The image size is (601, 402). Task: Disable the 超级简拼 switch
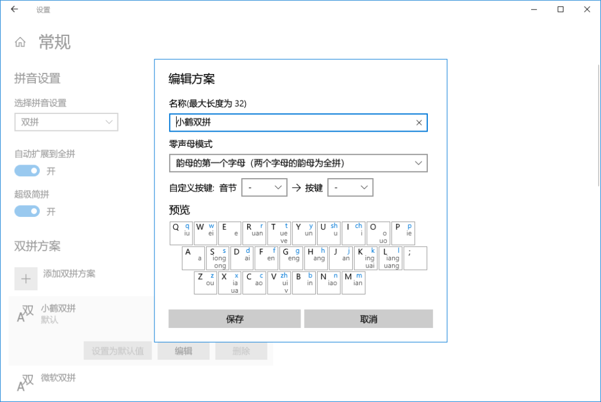[26, 211]
